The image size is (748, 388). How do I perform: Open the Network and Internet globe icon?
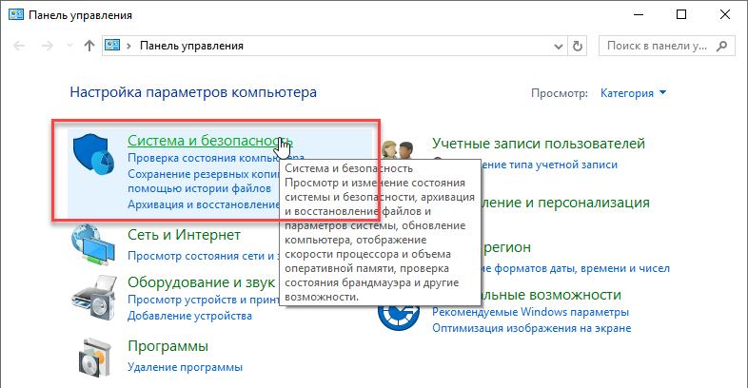[x=93, y=245]
